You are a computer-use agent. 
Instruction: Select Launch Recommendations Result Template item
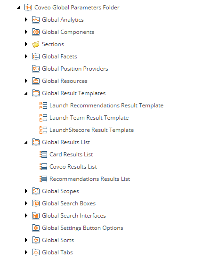click(x=106, y=106)
